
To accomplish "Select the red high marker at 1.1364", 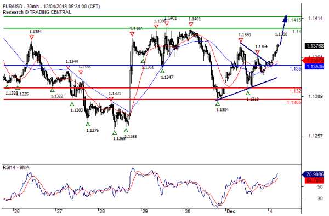I will click(258, 52).
